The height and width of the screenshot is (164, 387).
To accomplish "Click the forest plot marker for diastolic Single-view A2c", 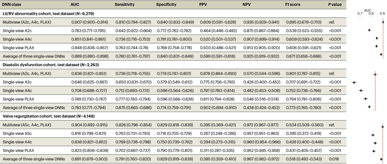I will pos(354,82).
